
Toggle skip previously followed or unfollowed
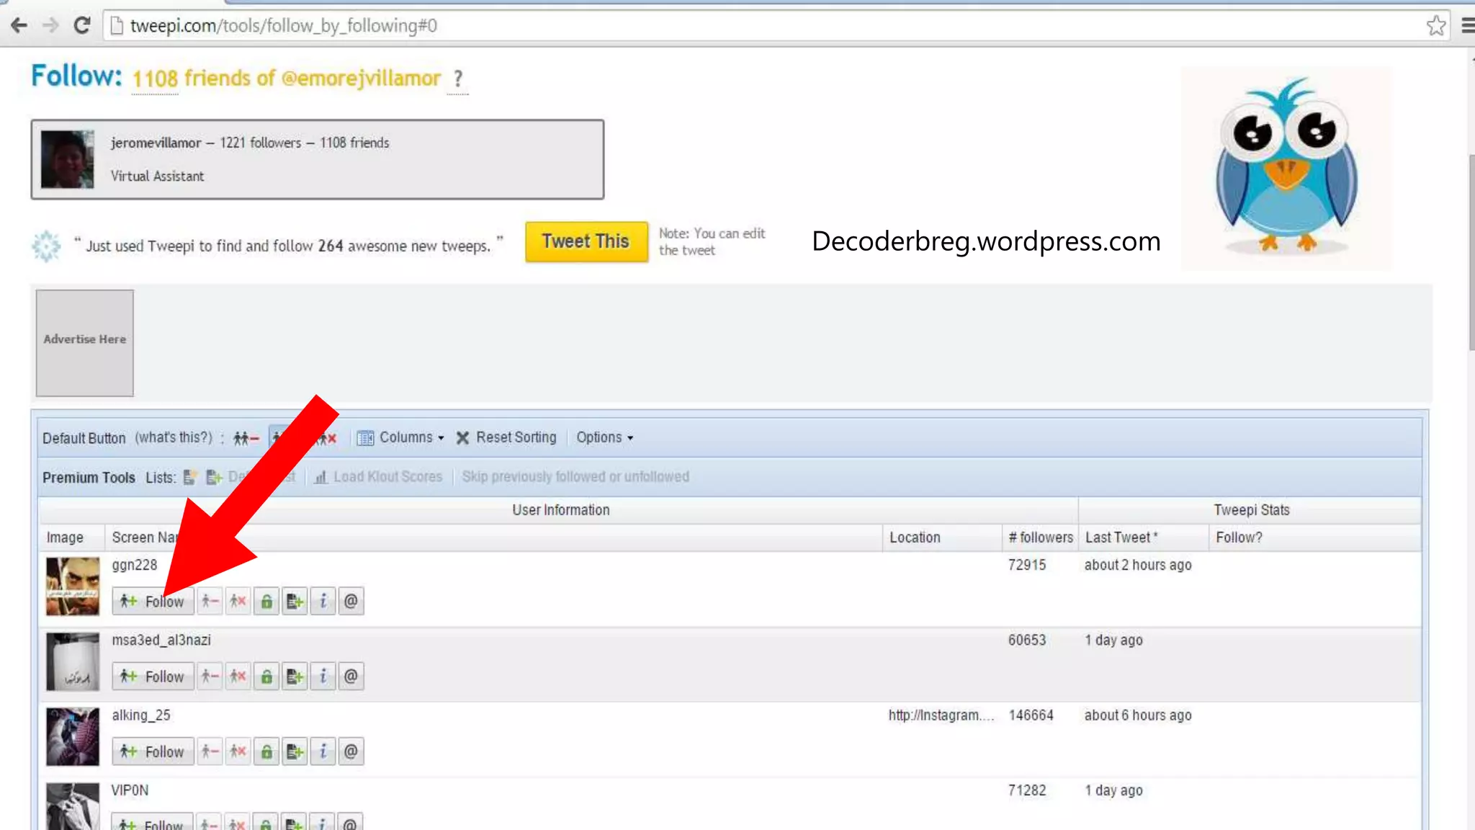(x=575, y=477)
